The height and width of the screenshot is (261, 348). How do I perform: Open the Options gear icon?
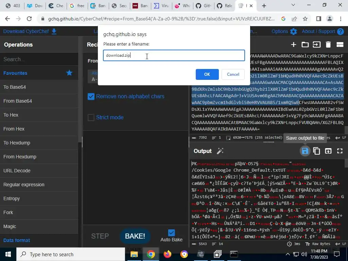[x=293, y=32]
